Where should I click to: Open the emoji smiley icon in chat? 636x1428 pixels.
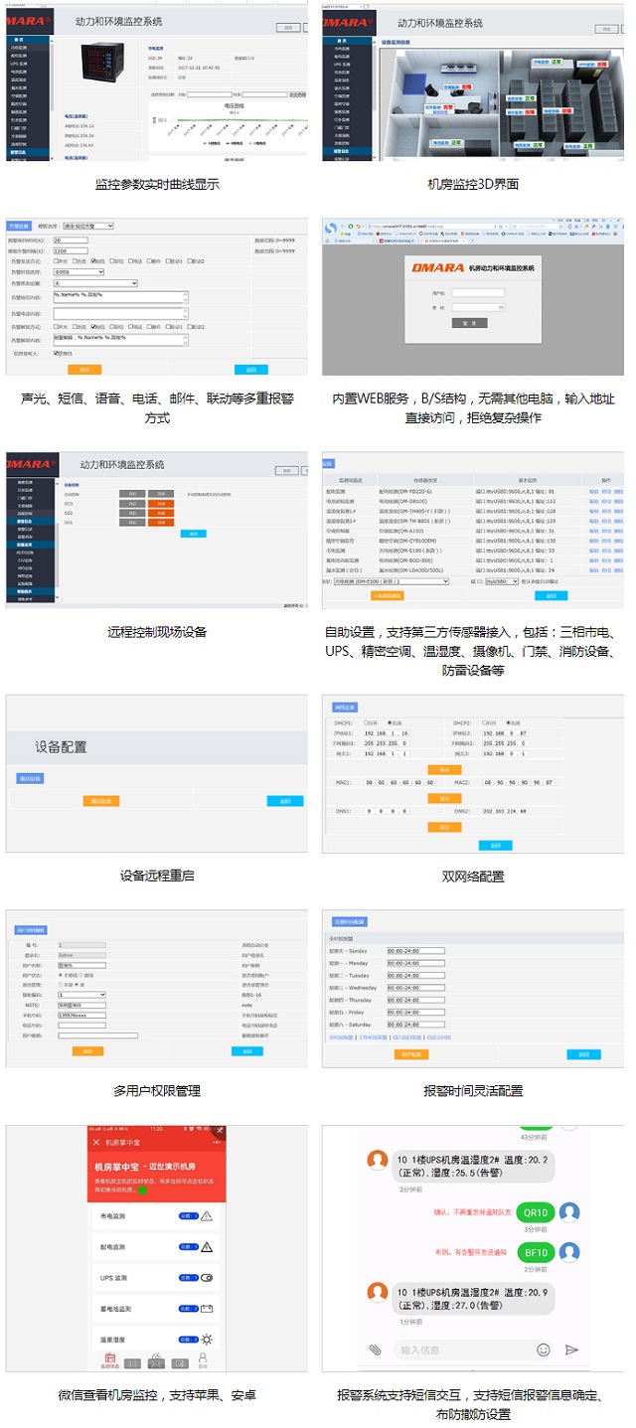544,1349
